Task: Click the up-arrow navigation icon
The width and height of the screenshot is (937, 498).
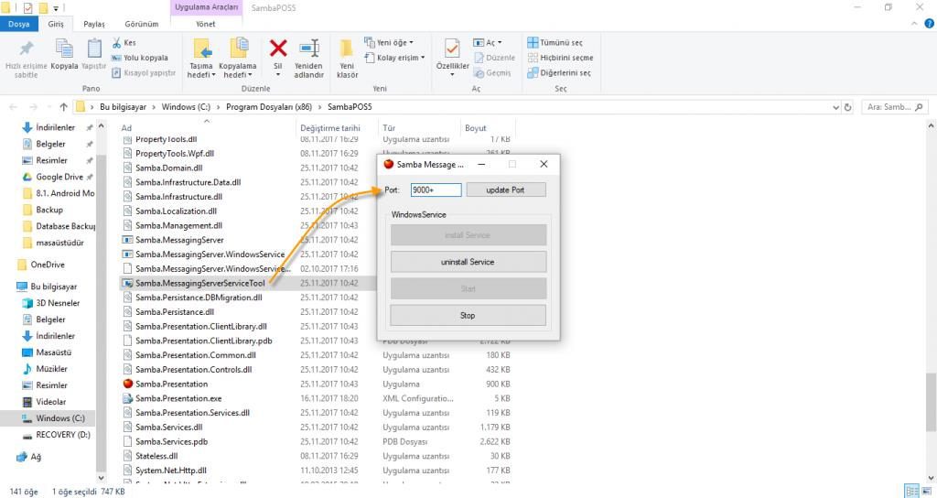Action: pos(63,107)
